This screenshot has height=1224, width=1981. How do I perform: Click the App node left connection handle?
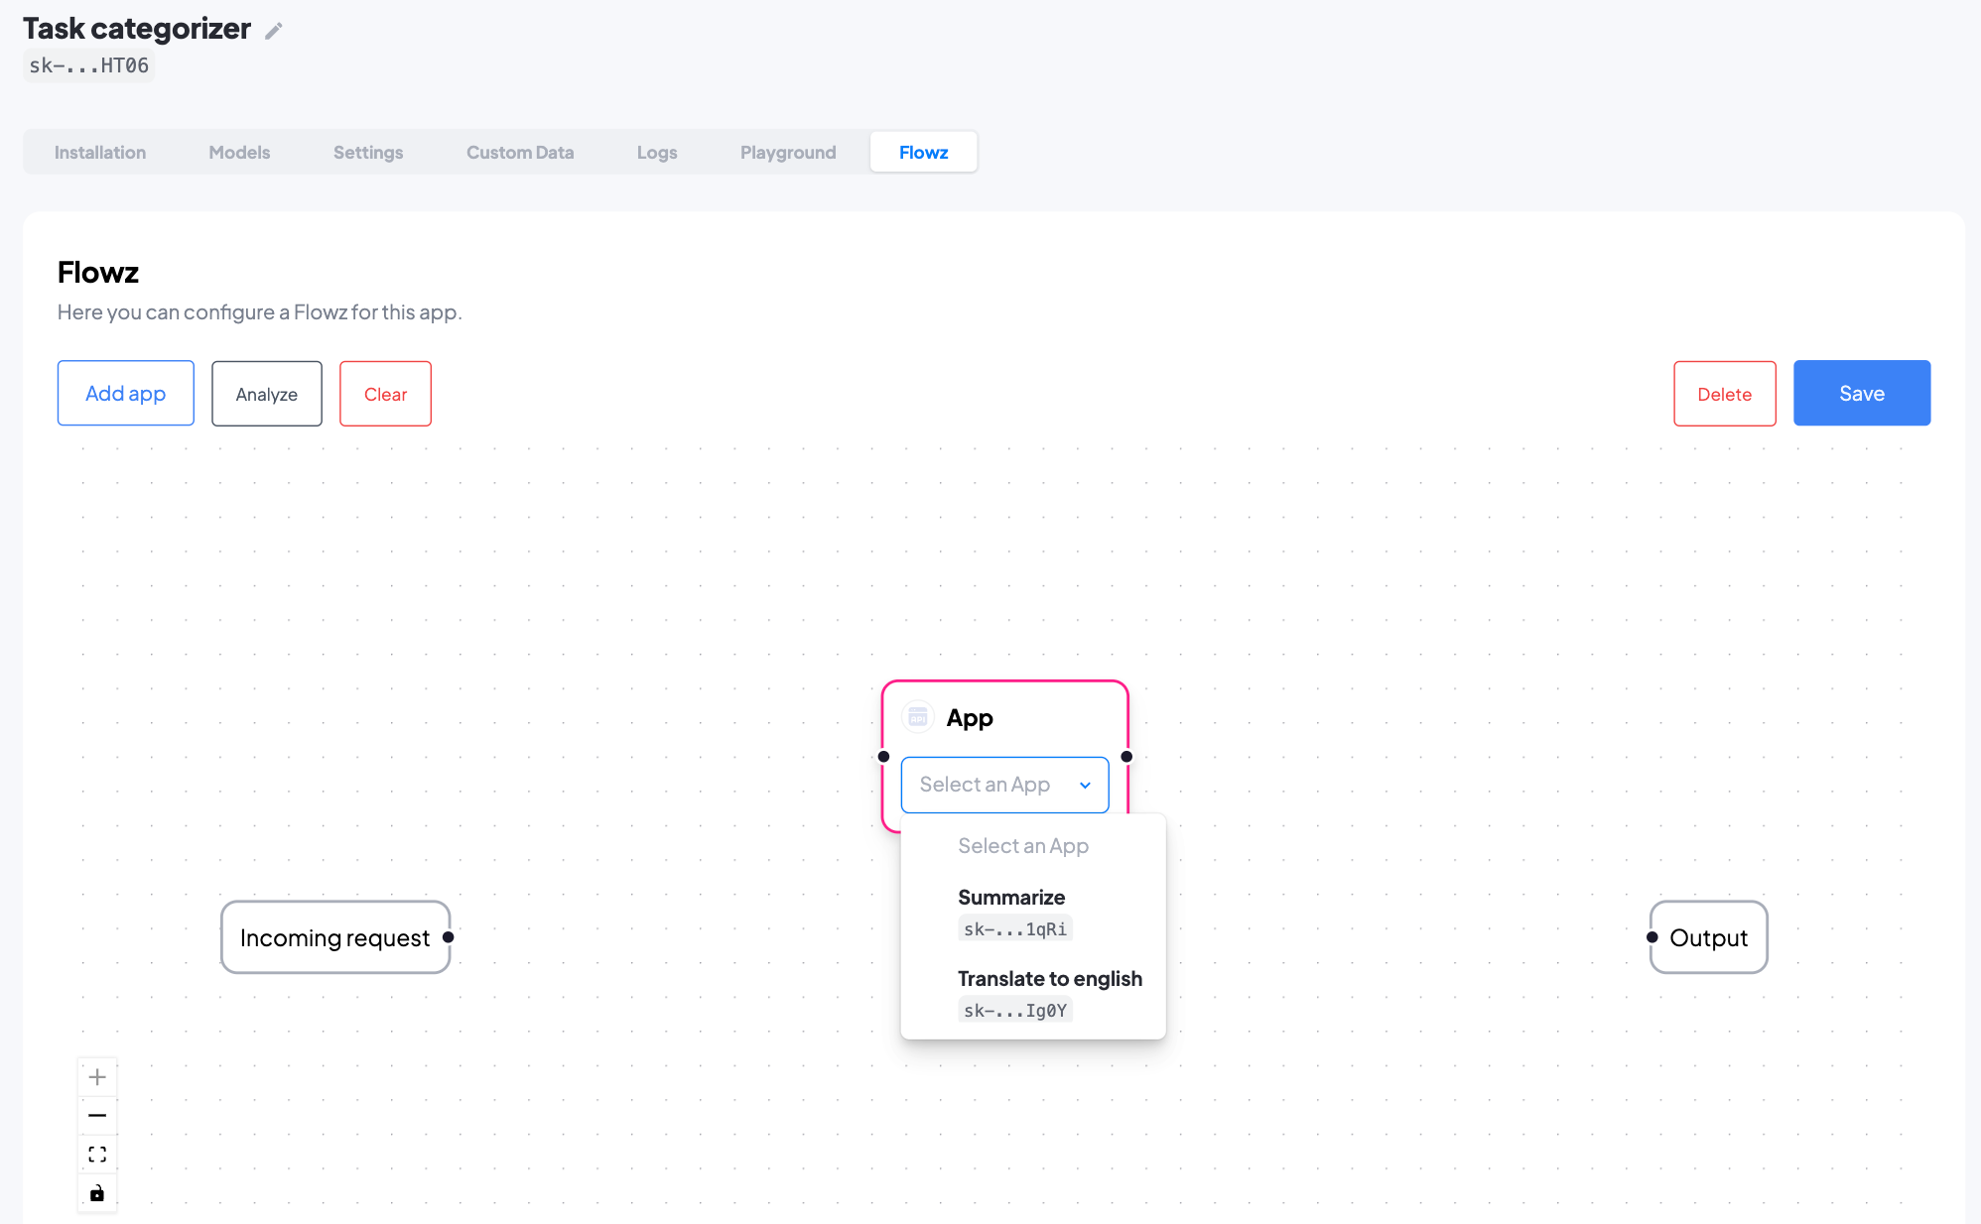[883, 757]
